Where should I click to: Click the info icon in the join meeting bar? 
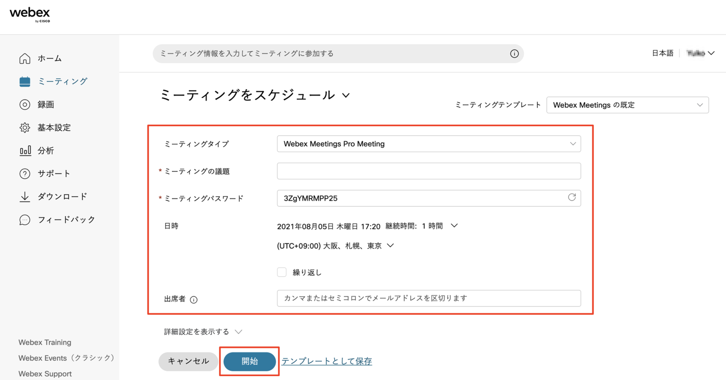(x=514, y=54)
